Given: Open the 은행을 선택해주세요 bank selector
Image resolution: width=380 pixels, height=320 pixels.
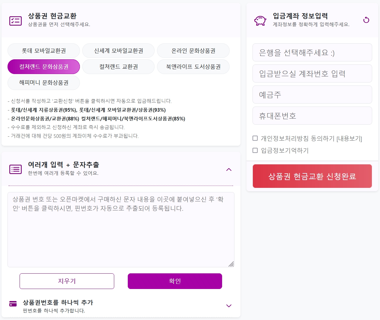Looking at the screenshot, I should point(312,52).
